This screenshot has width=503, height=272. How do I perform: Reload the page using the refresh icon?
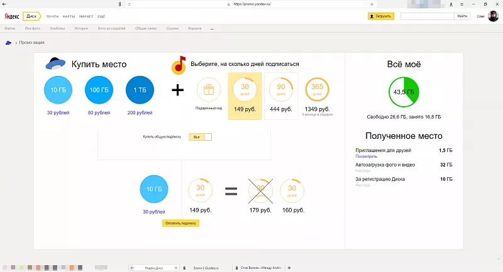(129, 4)
